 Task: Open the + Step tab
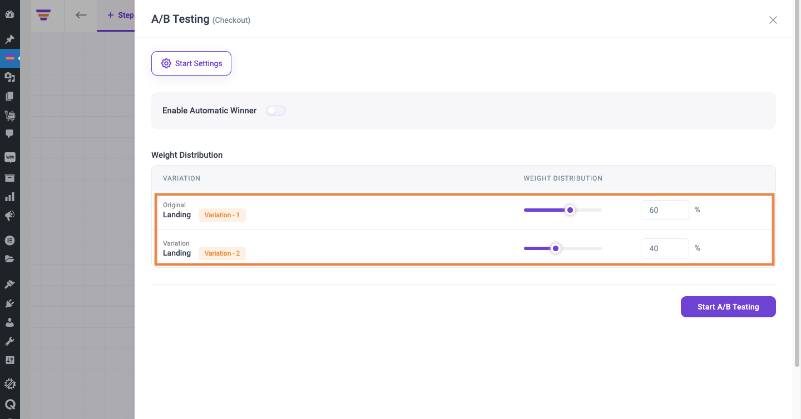click(120, 16)
